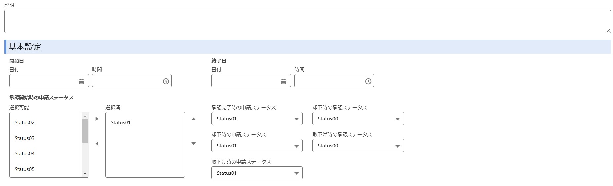The height and width of the screenshot is (186, 613).
Task: Move selected status to 選択済 list
Action: point(97,119)
